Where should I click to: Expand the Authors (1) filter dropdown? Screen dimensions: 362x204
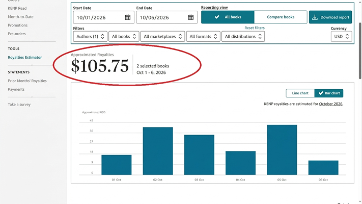tap(90, 36)
